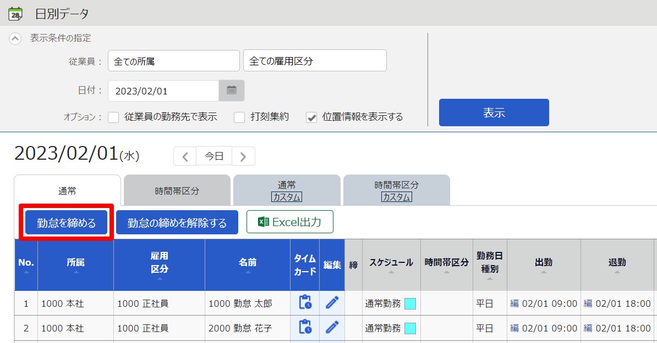The width and height of the screenshot is (657, 343).
Task: Enable 従業員の勤務先で表示 checkbox
Action: click(x=113, y=117)
